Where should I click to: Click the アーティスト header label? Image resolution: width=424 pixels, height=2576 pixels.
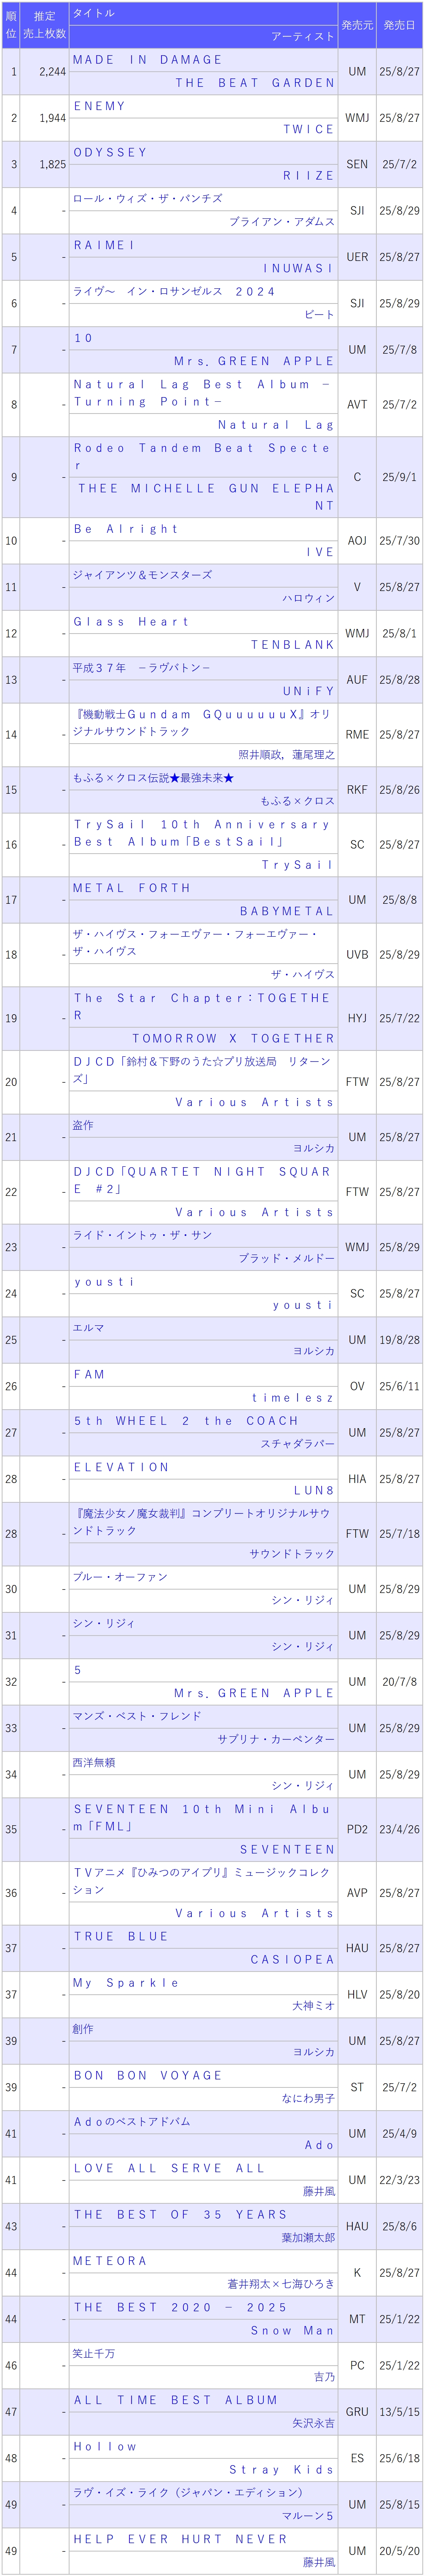pyautogui.click(x=303, y=36)
